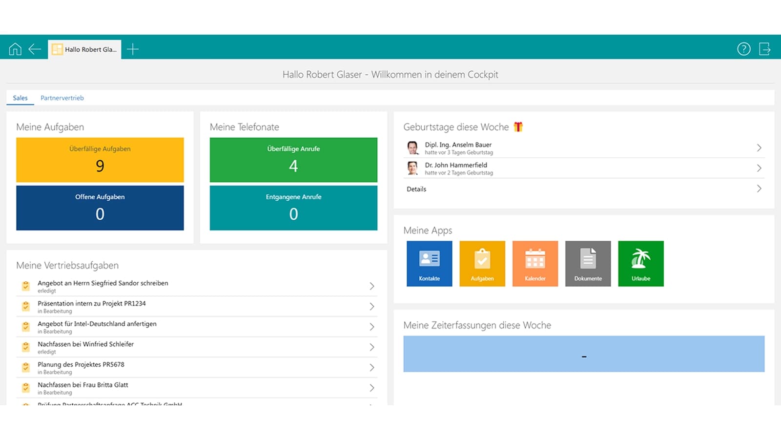
Task: Switch to the Partnervertrieb tab
Action: click(62, 98)
